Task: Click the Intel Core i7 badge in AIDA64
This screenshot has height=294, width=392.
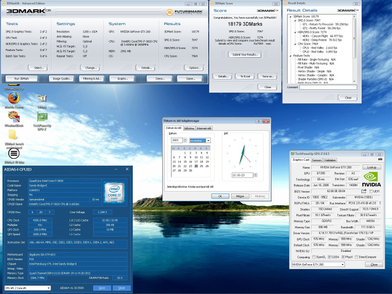Action: [114, 192]
